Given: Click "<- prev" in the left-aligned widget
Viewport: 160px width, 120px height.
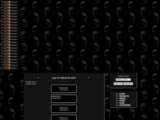Looking at the screenshot, I should click(x=54, y=98).
